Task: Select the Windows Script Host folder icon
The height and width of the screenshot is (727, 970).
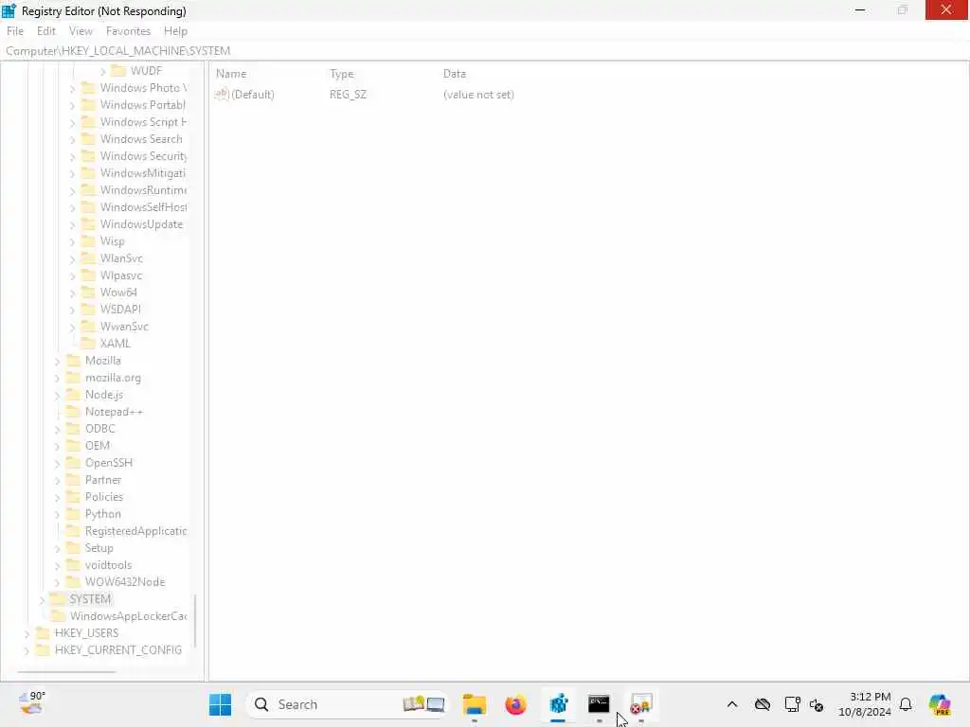Action: click(x=89, y=122)
